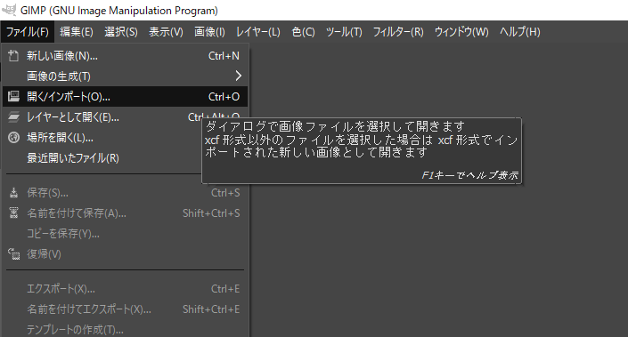Click テンプレートの作成(T)... menu entry
This screenshot has width=628, height=337.
click(125, 329)
